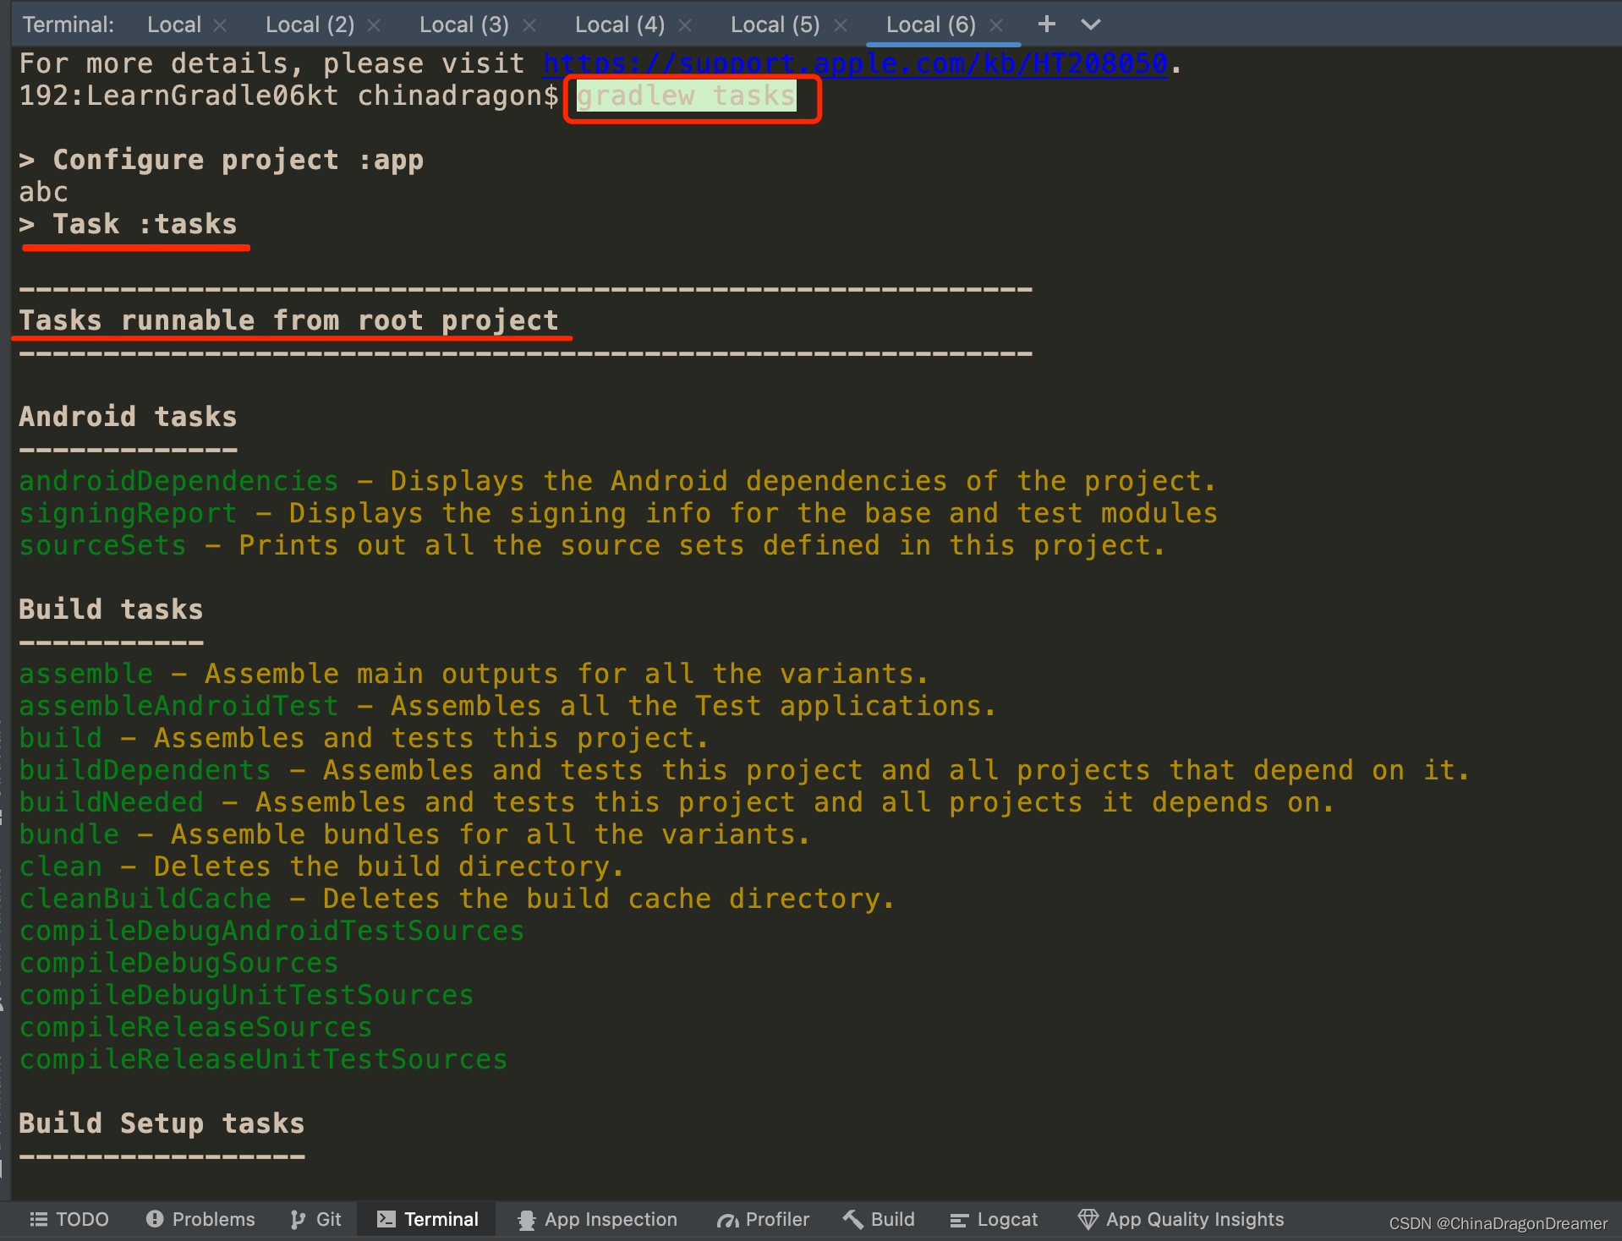The height and width of the screenshot is (1241, 1622).
Task: Click the 'clean' task name
Action: (x=60, y=867)
